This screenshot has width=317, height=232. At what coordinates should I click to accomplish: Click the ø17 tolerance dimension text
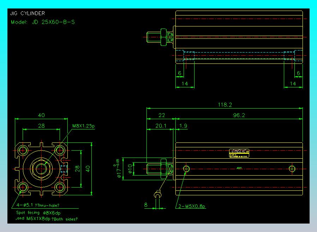(118, 169)
